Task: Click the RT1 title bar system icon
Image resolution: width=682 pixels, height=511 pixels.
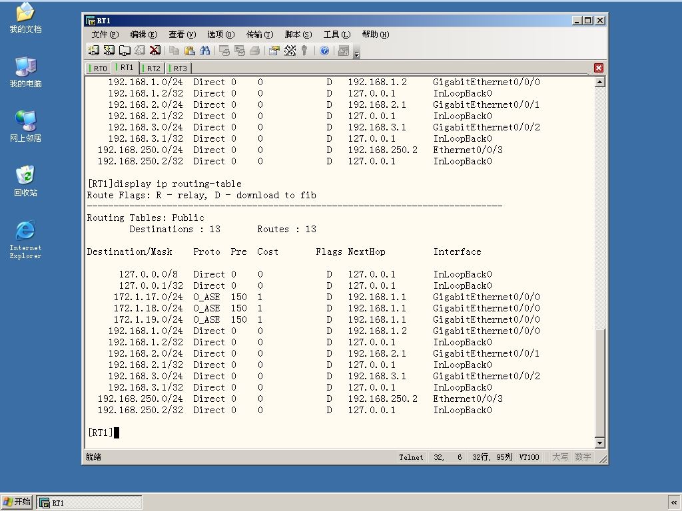Action: coord(91,21)
